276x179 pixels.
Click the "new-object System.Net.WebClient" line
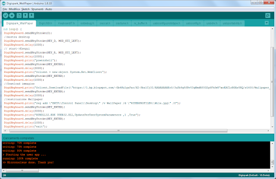coord(55,72)
